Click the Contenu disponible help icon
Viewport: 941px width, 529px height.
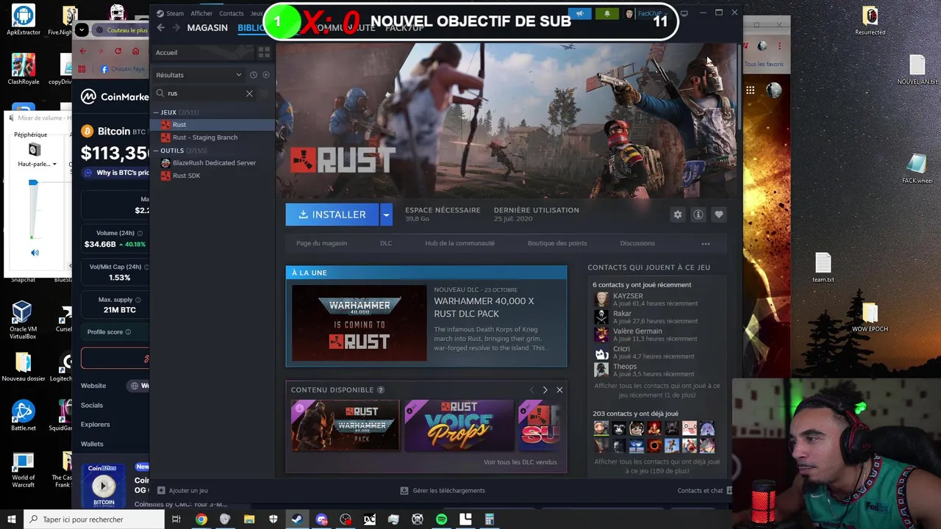coord(380,390)
